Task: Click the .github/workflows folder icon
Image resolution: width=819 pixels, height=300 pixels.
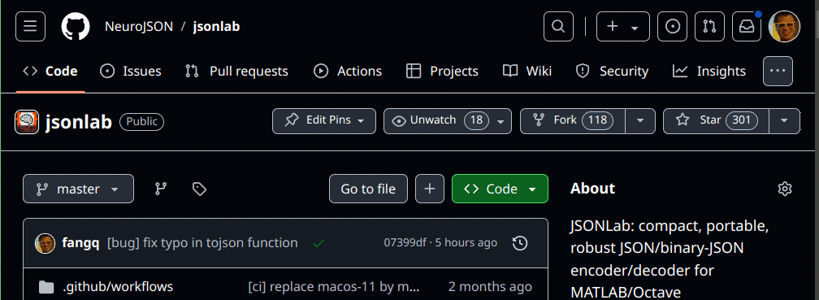Action: click(x=46, y=287)
